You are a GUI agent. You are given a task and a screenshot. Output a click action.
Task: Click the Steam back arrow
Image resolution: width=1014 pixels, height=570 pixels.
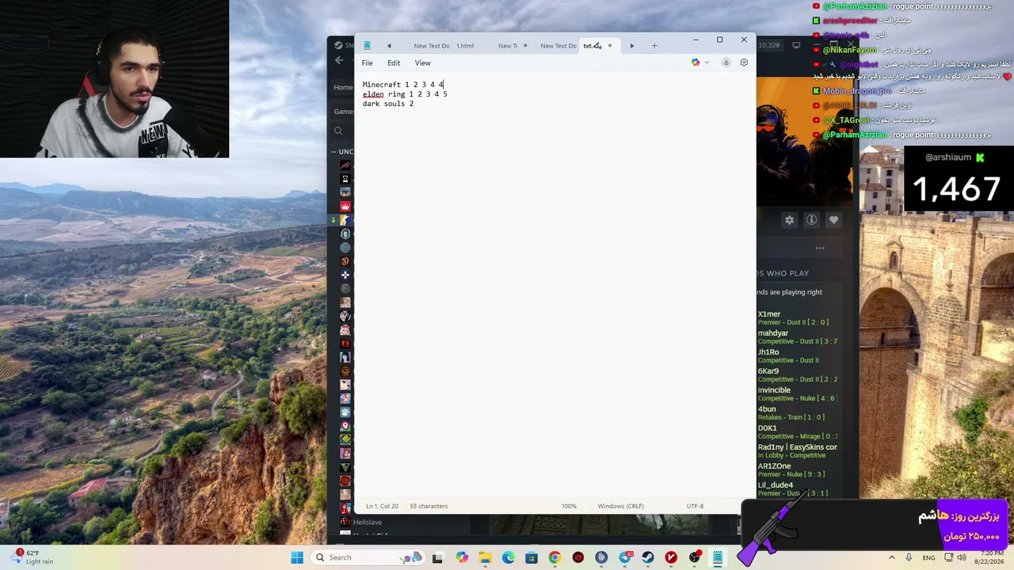point(339,60)
